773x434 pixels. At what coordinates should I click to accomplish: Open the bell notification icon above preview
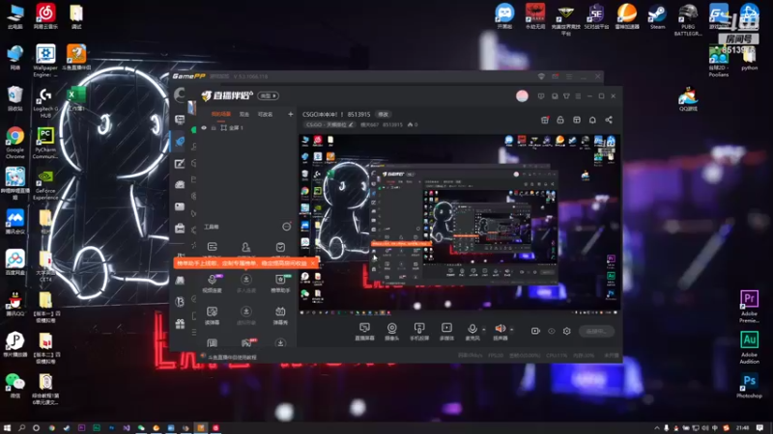coord(592,120)
